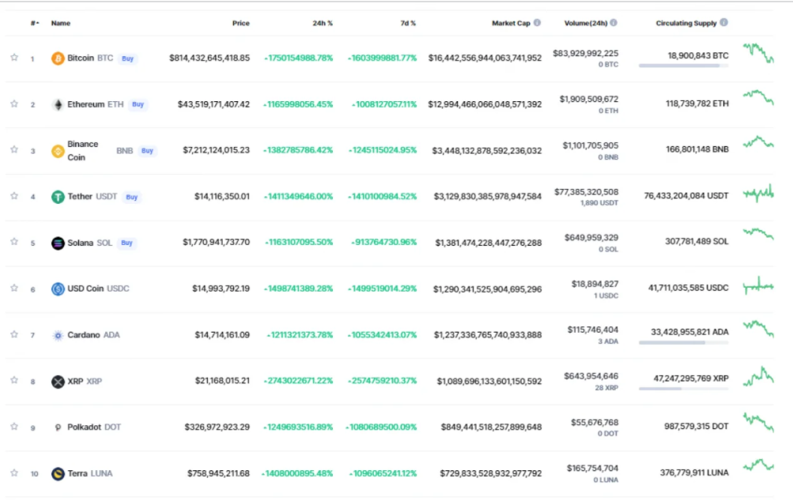Click the Binance Coin logo icon
Screen dimensions: 793x501
tap(58, 151)
